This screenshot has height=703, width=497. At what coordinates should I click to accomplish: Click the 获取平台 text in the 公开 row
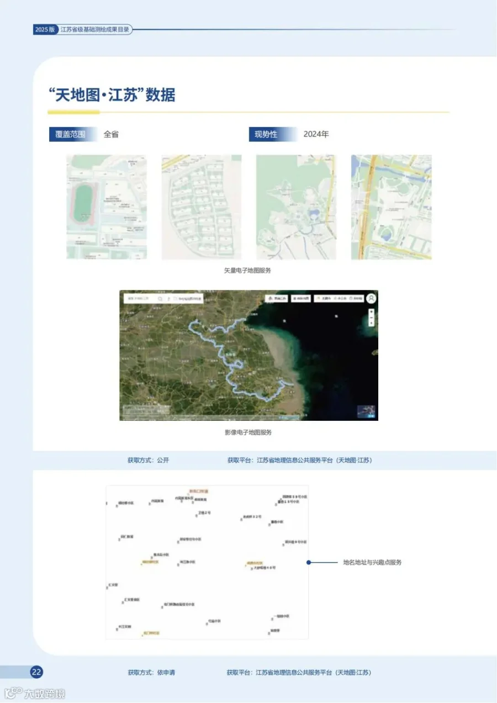(x=300, y=460)
